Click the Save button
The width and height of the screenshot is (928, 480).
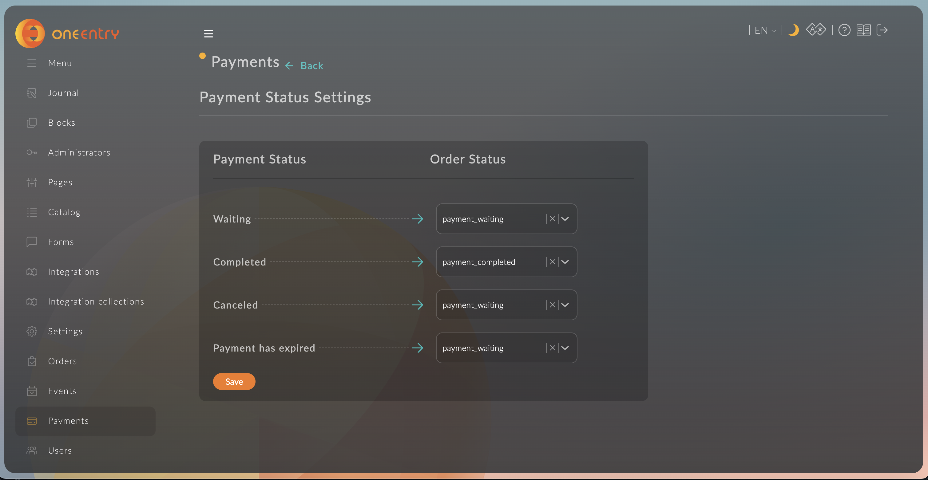(234, 382)
